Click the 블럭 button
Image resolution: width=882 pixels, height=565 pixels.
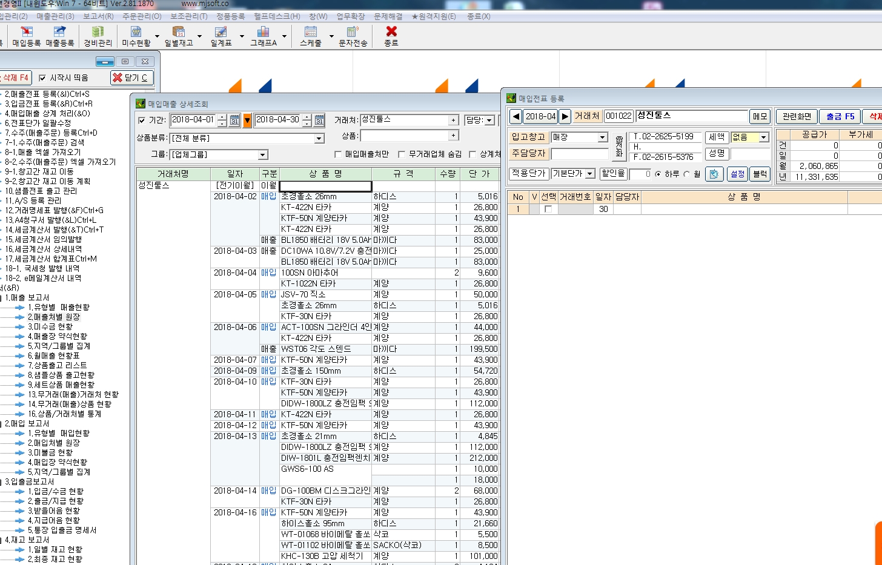coord(760,174)
